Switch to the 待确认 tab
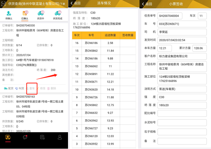This screenshot has width=211, height=149. pos(9,15)
